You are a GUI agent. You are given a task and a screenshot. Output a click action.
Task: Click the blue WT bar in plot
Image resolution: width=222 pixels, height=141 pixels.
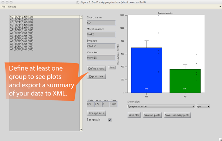[147, 70]
